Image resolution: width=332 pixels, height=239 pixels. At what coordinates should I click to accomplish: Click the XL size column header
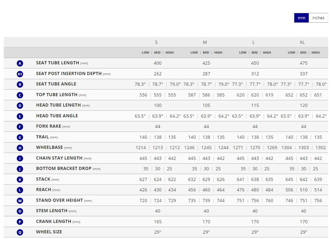(x=302, y=42)
